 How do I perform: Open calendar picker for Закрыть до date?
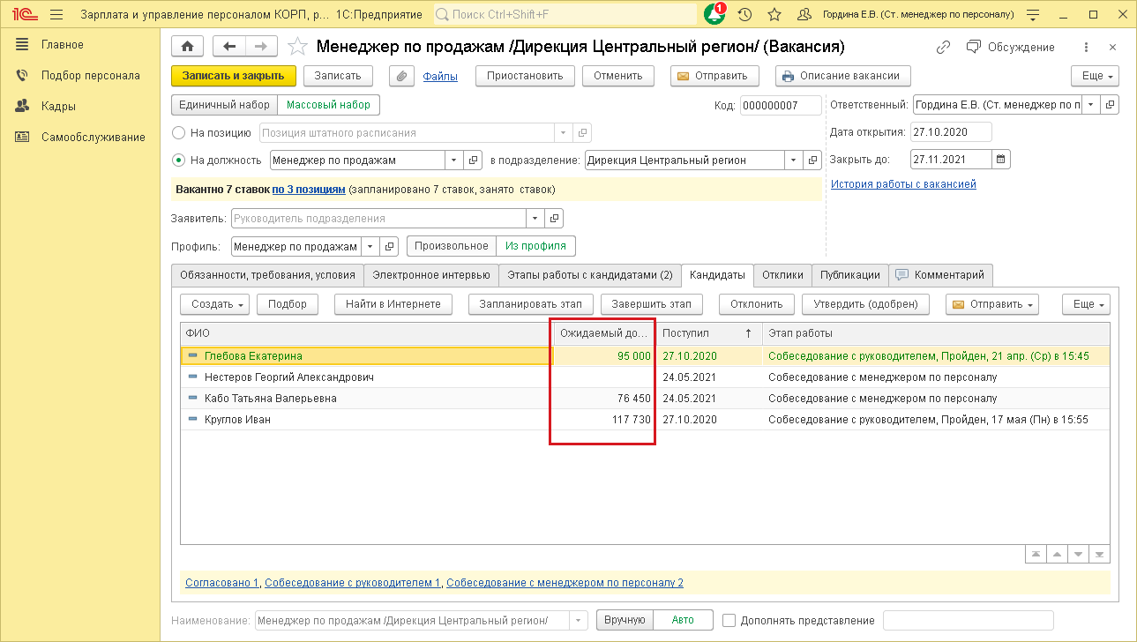[x=1000, y=160]
